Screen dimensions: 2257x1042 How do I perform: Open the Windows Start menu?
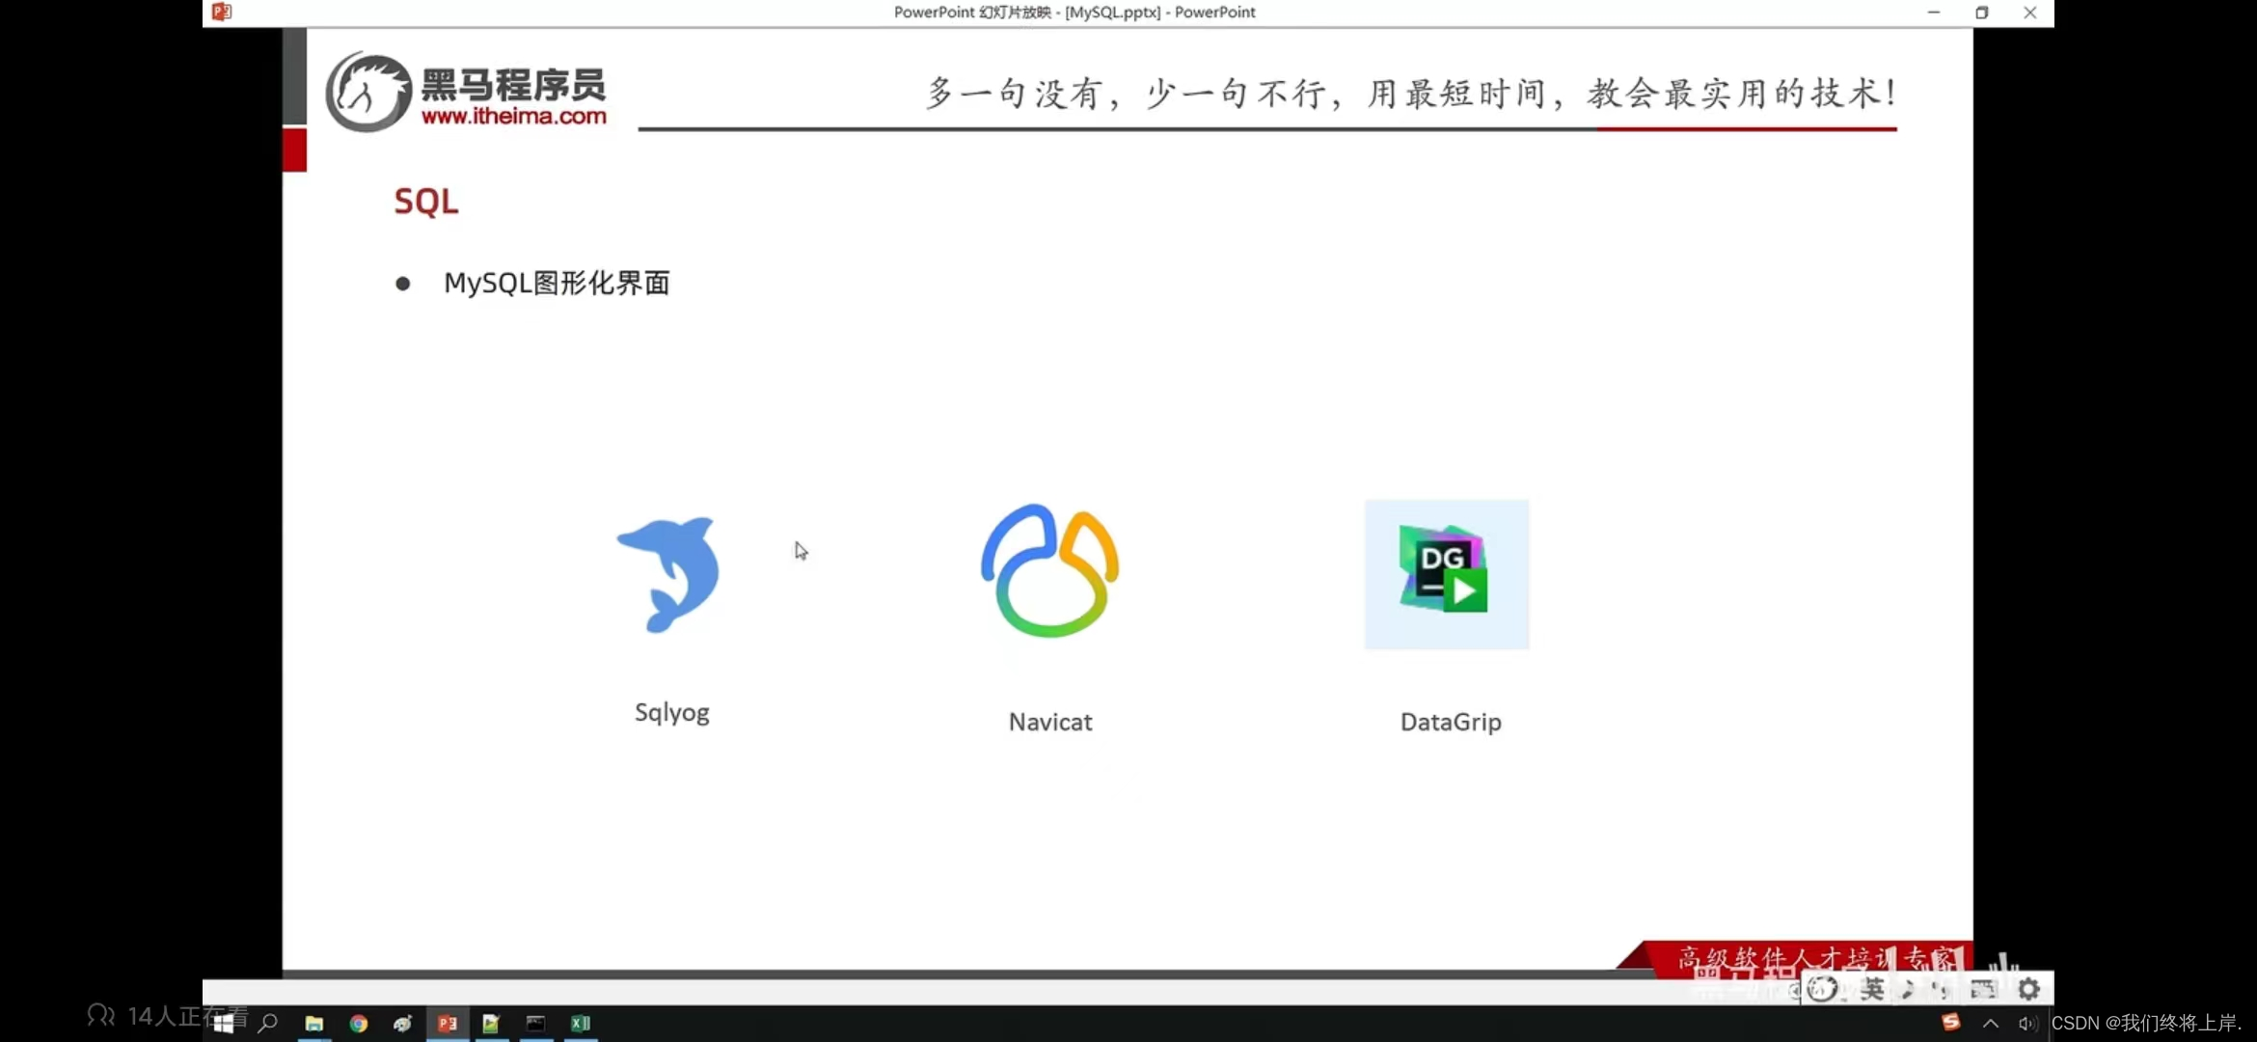pos(224,1024)
